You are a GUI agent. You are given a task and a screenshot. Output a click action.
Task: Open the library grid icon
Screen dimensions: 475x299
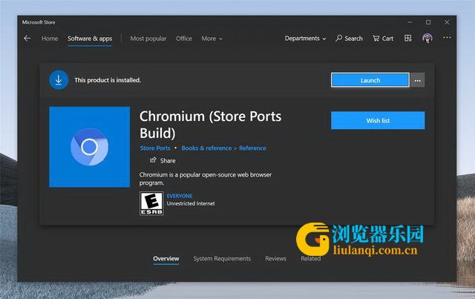point(407,38)
